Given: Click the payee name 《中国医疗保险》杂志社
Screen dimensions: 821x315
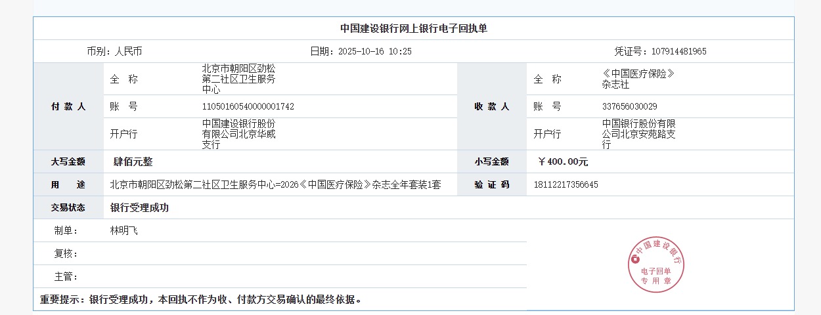Looking at the screenshot, I should (638, 79).
